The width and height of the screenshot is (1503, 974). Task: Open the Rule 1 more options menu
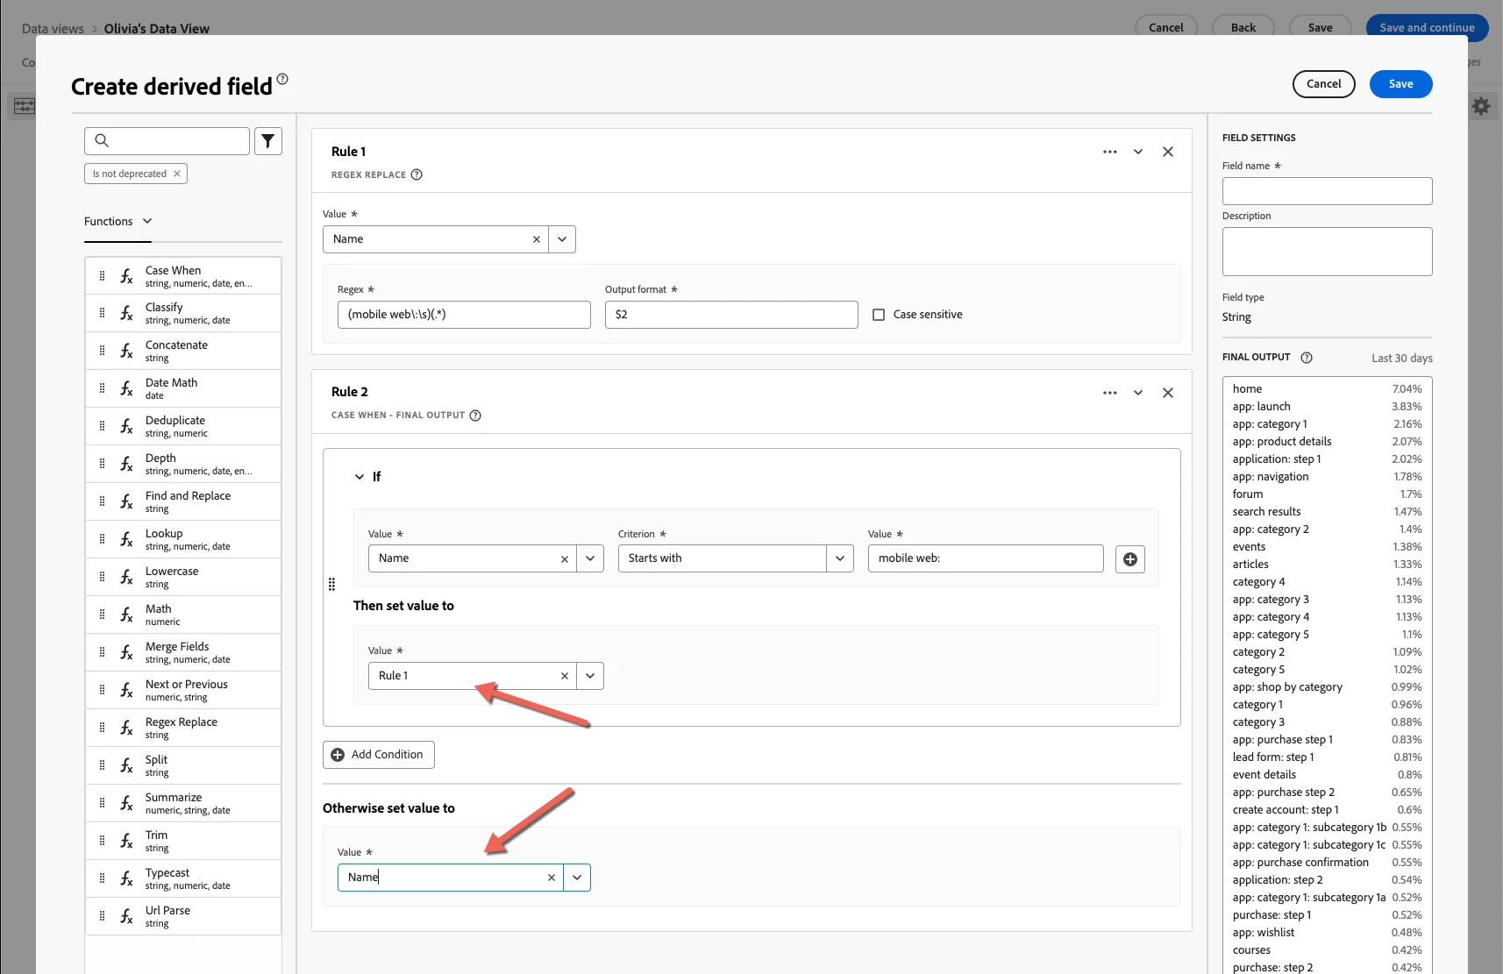(x=1110, y=152)
